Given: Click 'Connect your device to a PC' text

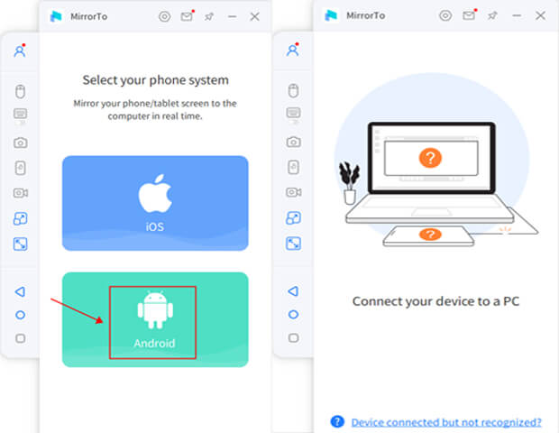Looking at the screenshot, I should coord(435,301).
